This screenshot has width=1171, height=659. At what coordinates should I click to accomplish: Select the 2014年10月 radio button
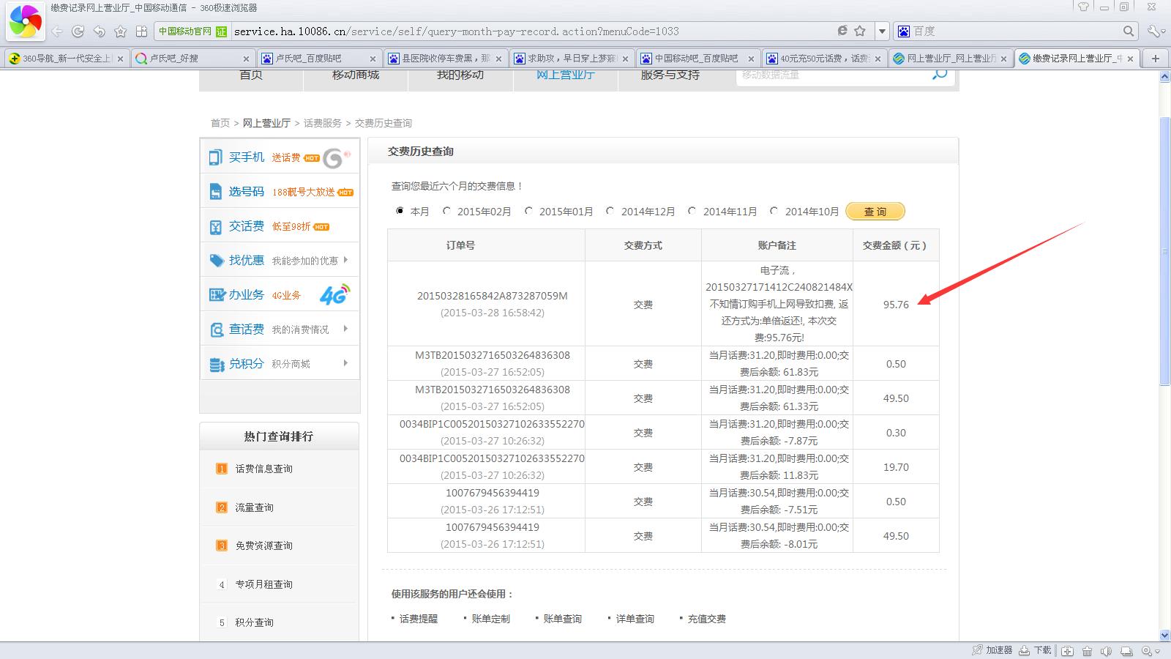pyautogui.click(x=774, y=211)
